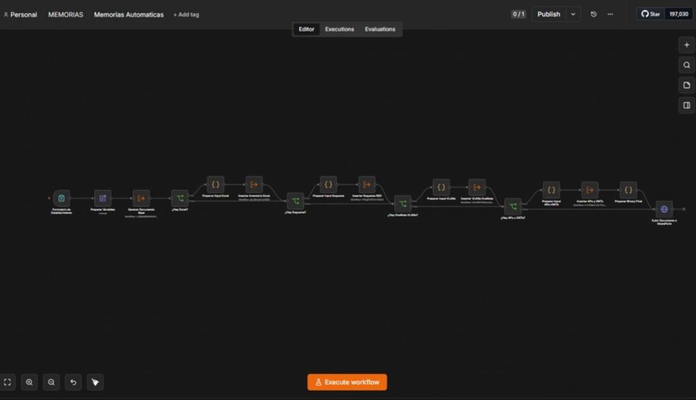Click the output plus handle after SharePoint node
Viewport: 696px width, 400px height.
684,209
